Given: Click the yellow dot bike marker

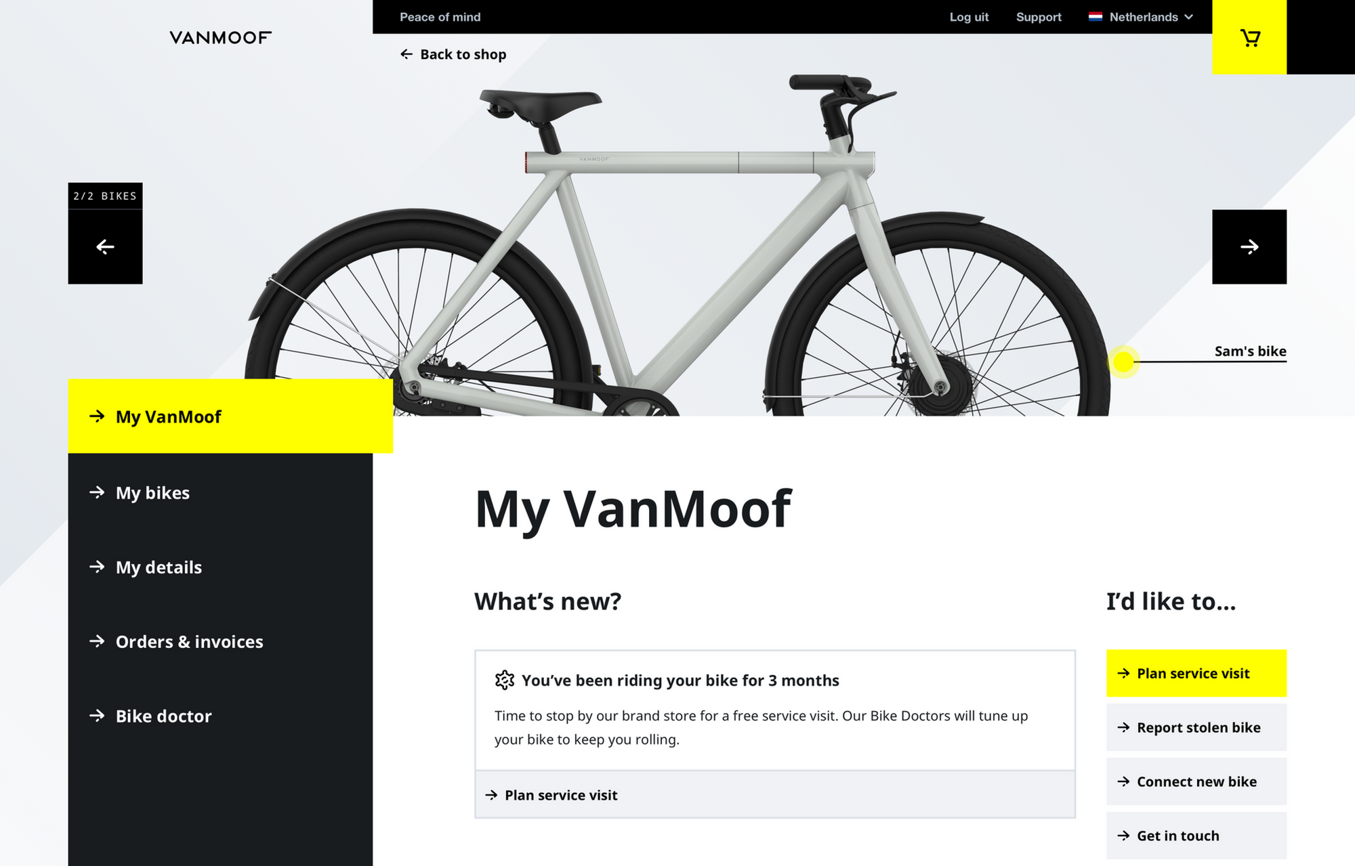Looking at the screenshot, I should click(1123, 362).
